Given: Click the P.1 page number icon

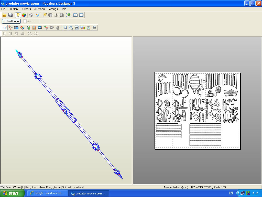Looking at the screenshot, I should [77, 28].
